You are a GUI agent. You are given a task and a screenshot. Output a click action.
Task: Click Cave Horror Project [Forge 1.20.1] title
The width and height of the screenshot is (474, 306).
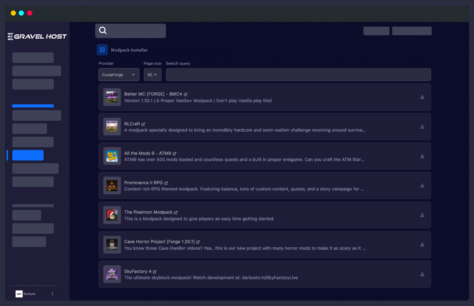click(x=159, y=242)
